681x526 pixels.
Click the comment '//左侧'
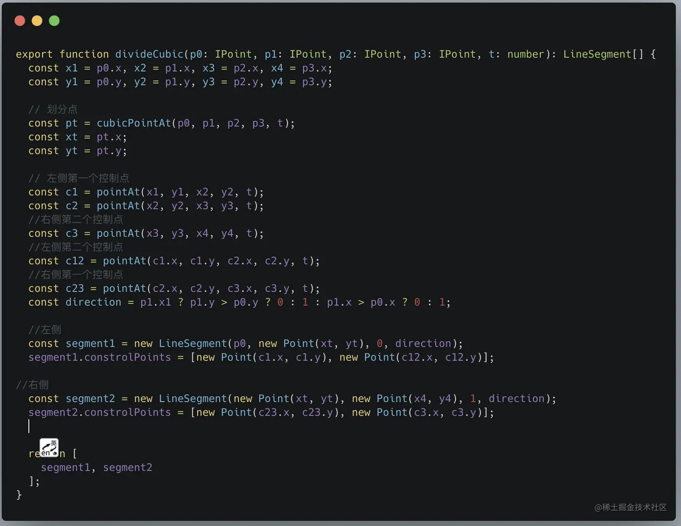tap(45, 330)
